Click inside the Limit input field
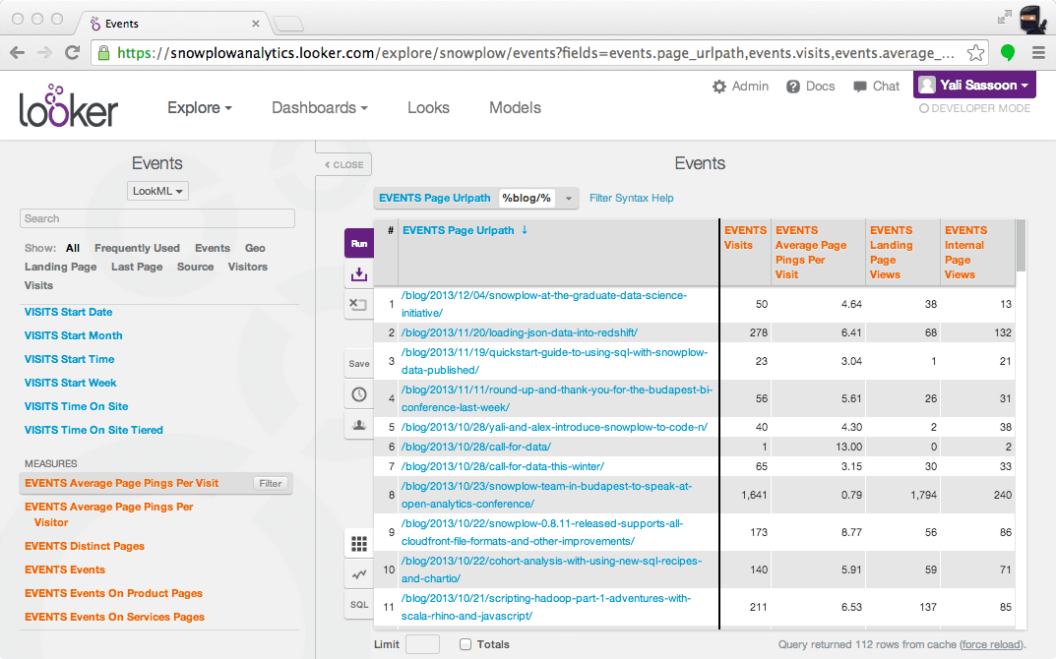 pyautogui.click(x=422, y=644)
